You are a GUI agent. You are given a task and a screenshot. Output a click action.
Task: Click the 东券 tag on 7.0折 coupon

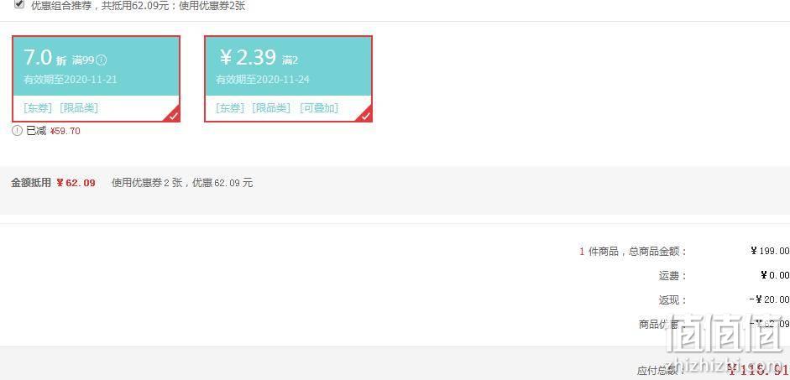click(x=38, y=107)
